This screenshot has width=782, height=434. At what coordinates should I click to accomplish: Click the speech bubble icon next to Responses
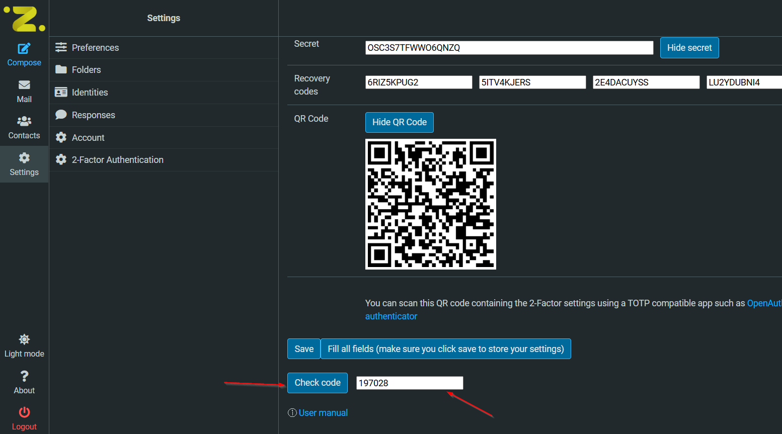pos(61,115)
